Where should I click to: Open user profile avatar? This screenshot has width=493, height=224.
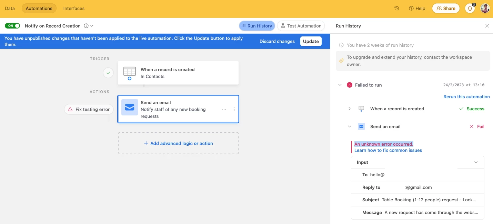[485, 8]
